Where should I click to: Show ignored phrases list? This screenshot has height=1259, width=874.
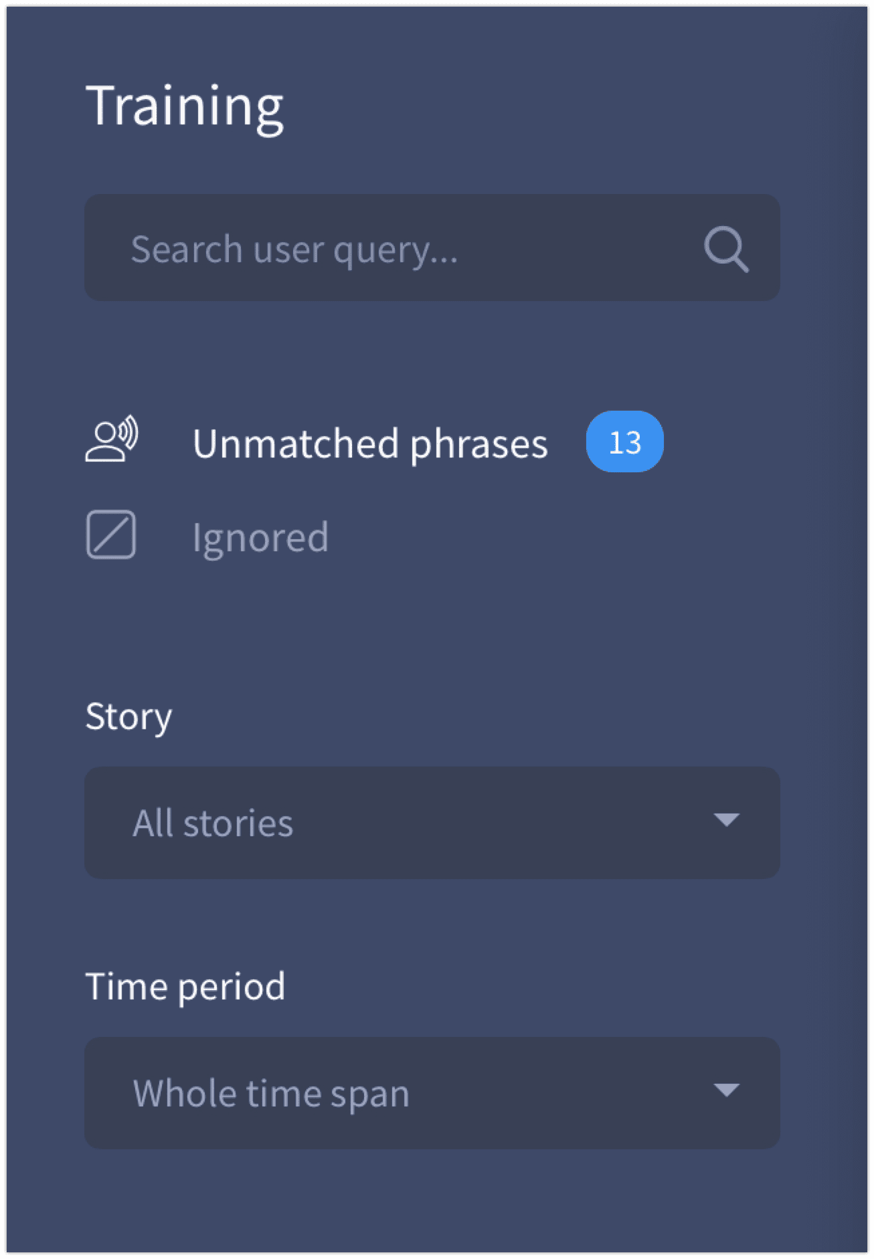pyautogui.click(x=207, y=536)
